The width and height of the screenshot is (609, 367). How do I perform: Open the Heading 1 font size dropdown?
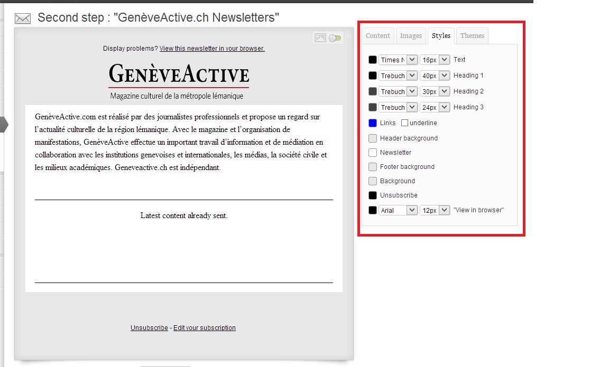pos(435,76)
